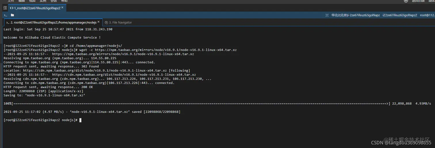This screenshot has width=435, height=148.
Task: Click the saved [22098868/22098868] line
Action: coord(92,112)
